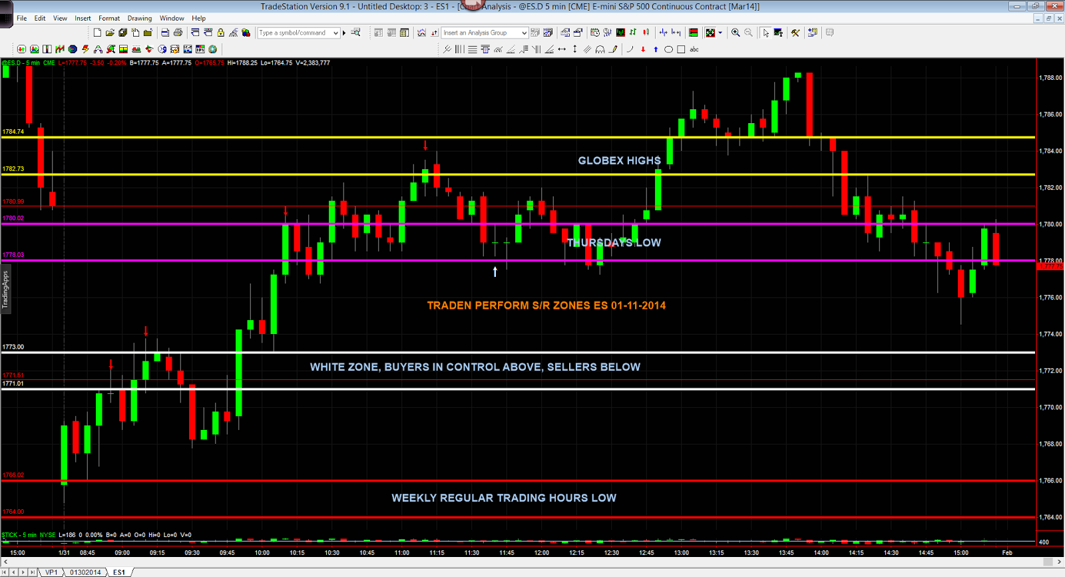This screenshot has width=1065, height=577.
Task: Click the printer icon in the toolbar
Action: click(x=178, y=33)
